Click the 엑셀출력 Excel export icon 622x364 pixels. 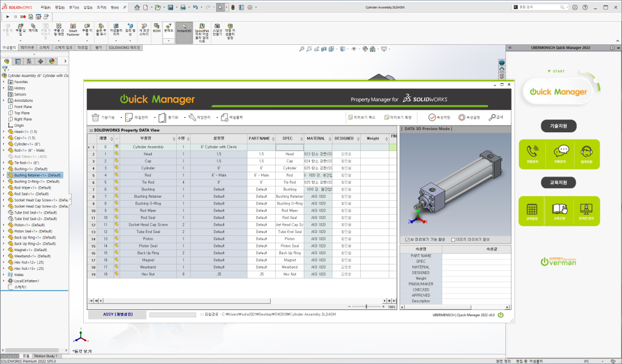[224, 118]
